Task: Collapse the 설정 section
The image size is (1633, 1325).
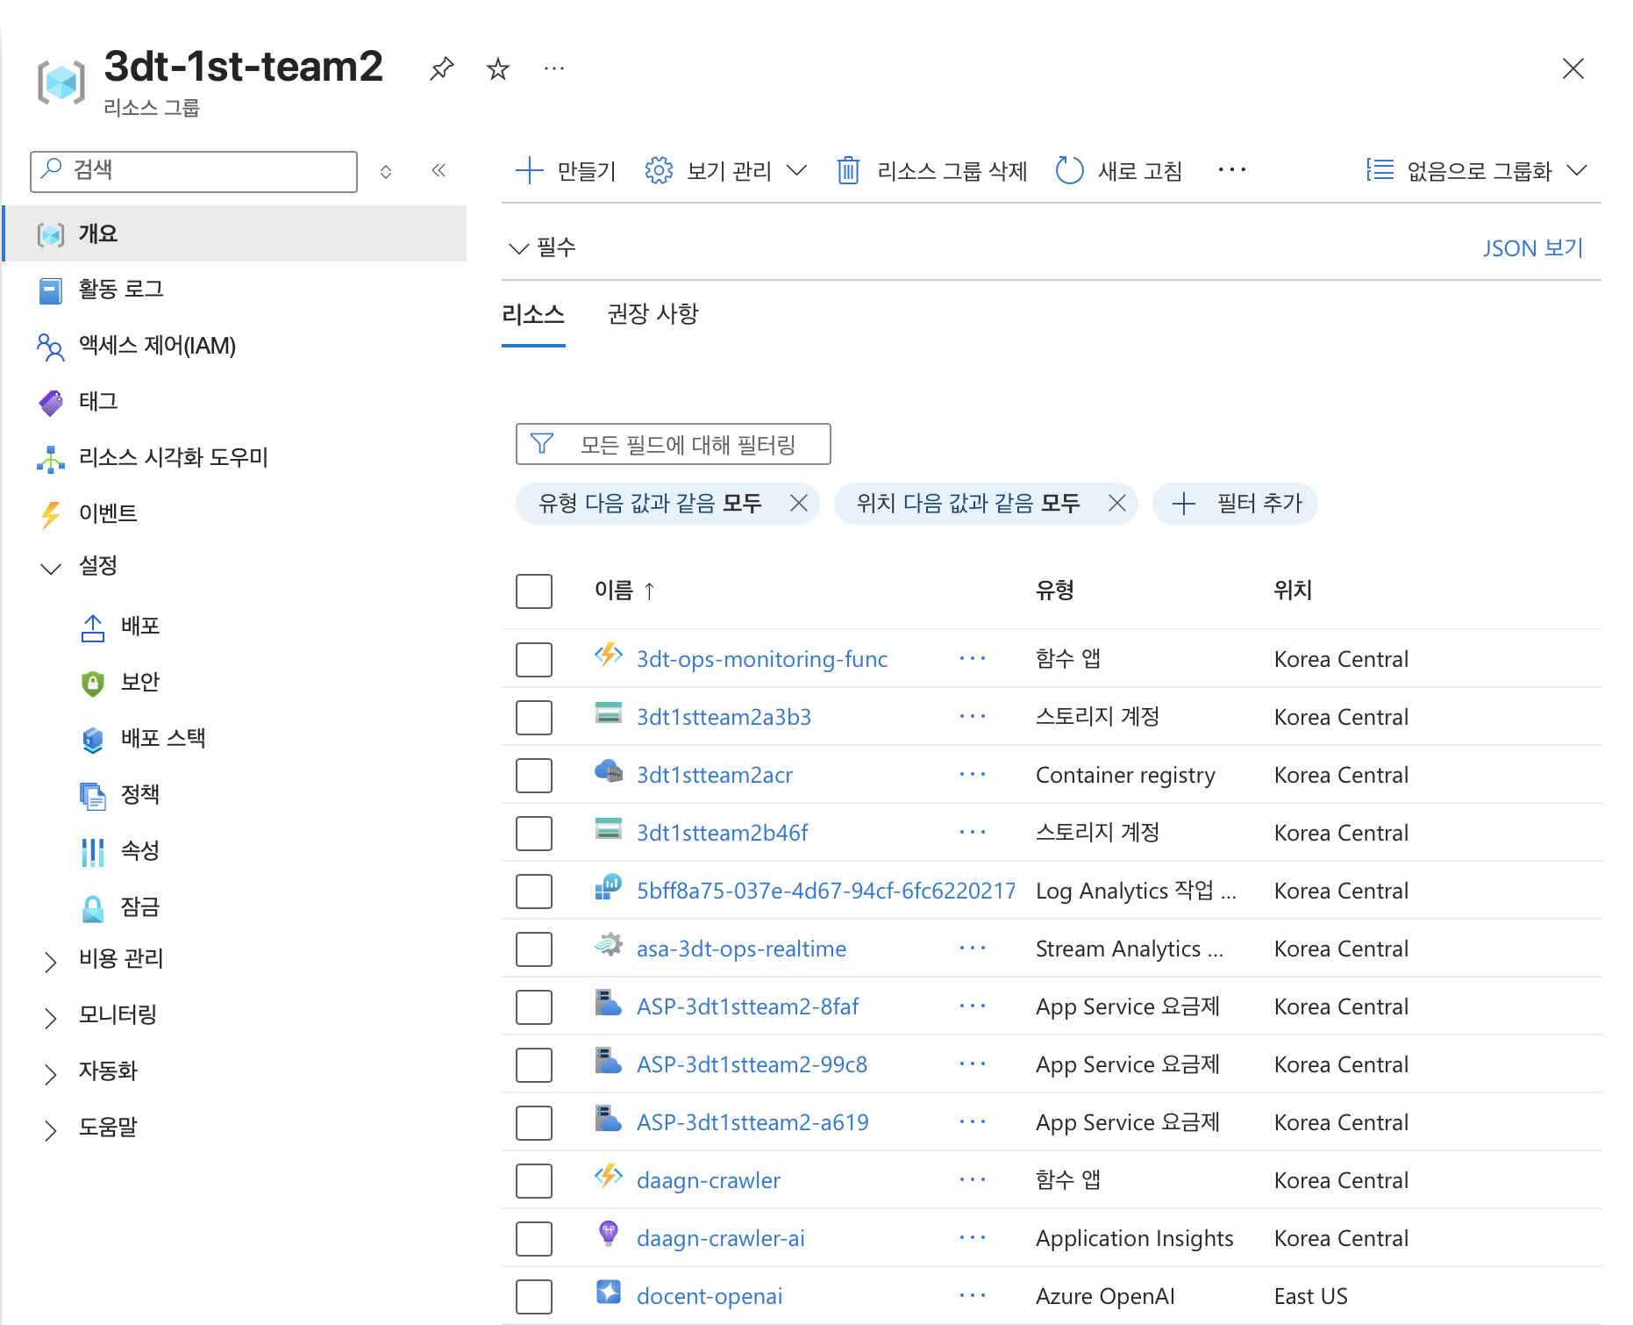Action: coord(51,568)
